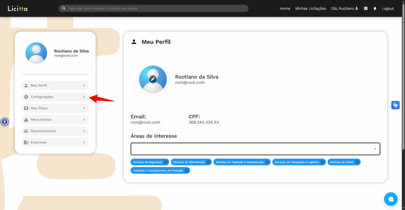Open accessibility widget icon

(x=5, y=122)
